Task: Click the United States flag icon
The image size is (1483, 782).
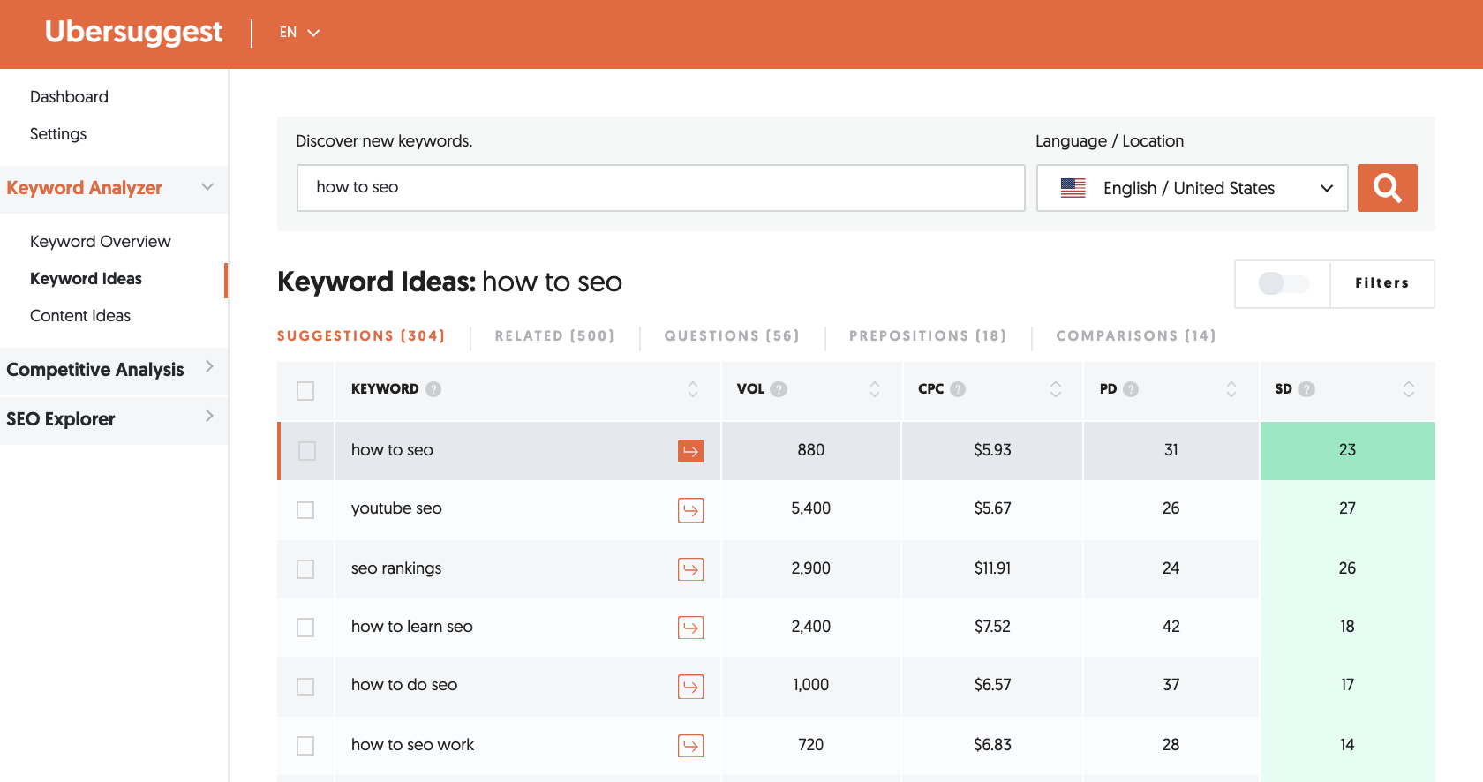Action: (1073, 188)
